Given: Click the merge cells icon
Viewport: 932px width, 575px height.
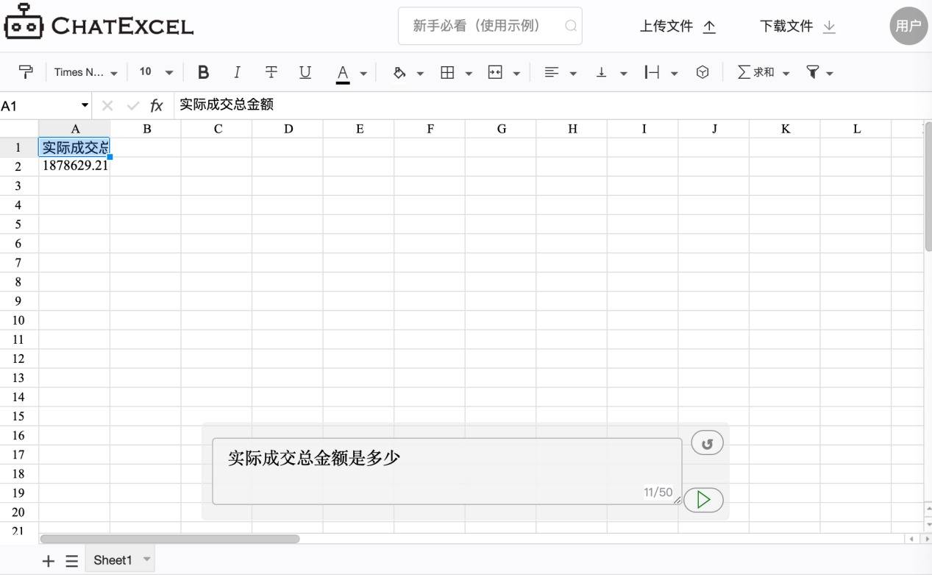Looking at the screenshot, I should tap(495, 72).
